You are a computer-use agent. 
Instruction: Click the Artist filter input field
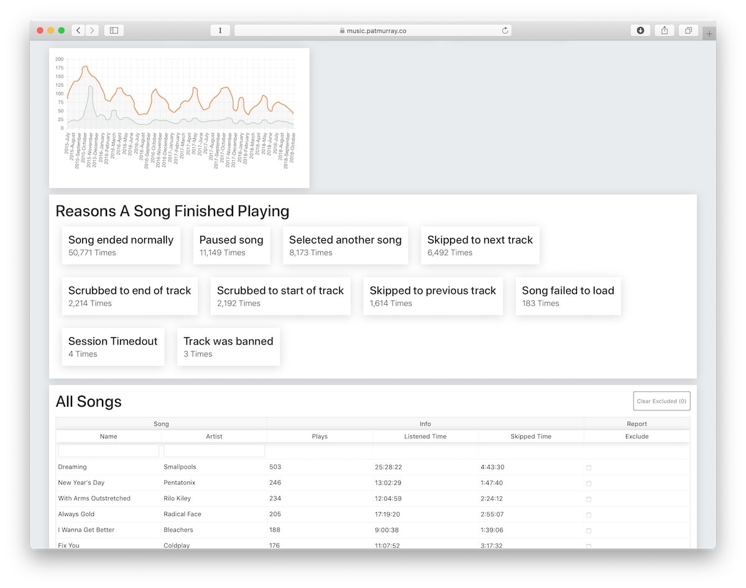pyautogui.click(x=214, y=451)
